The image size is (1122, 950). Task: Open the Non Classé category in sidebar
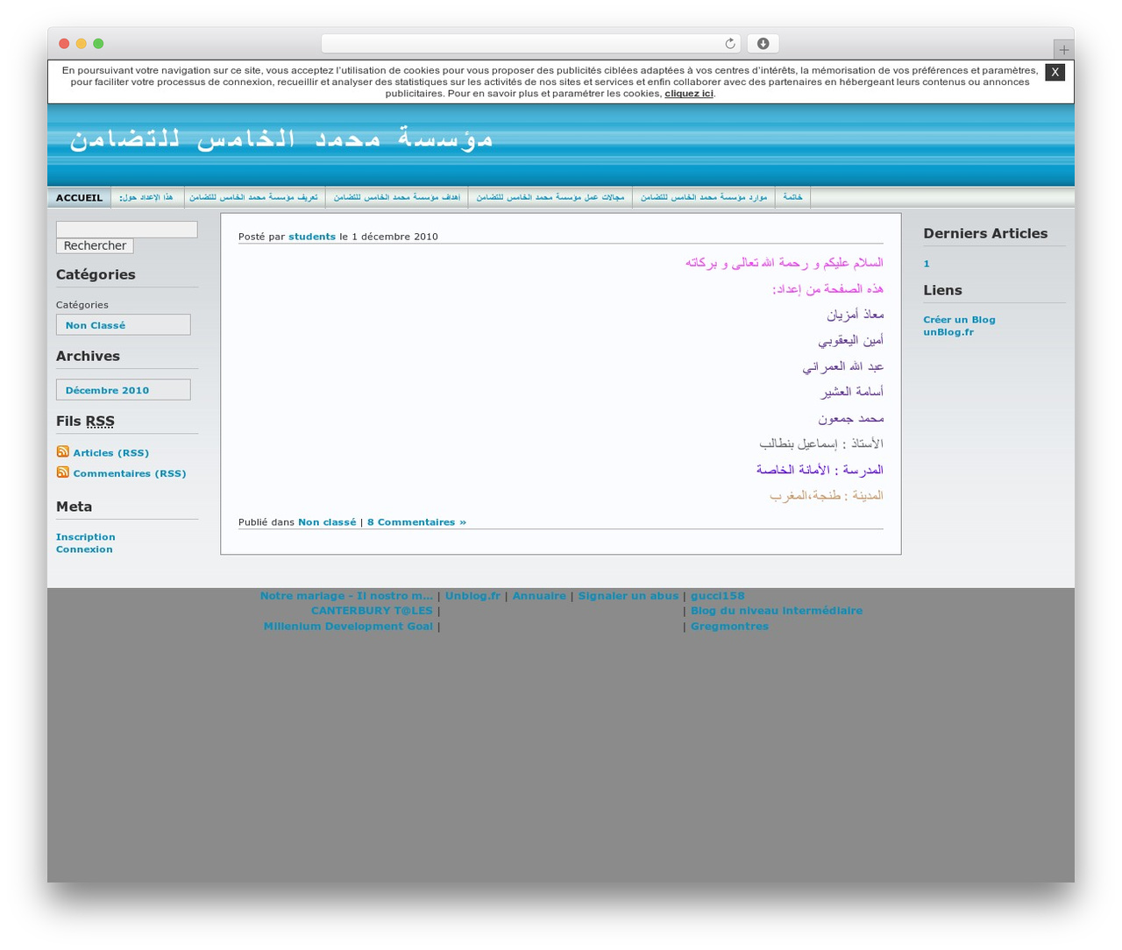96,325
